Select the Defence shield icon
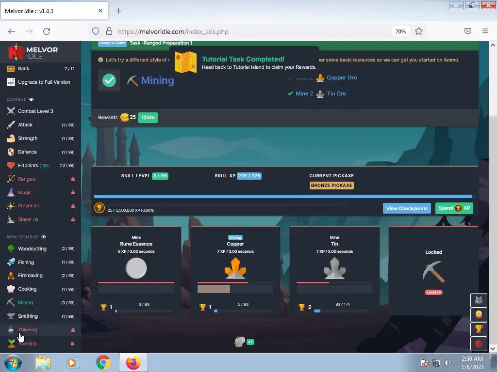Viewport: 497px width, 372px height. [11, 152]
